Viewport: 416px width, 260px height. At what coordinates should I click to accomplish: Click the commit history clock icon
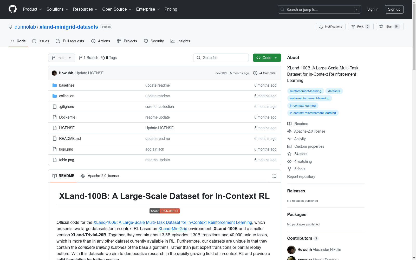point(255,73)
